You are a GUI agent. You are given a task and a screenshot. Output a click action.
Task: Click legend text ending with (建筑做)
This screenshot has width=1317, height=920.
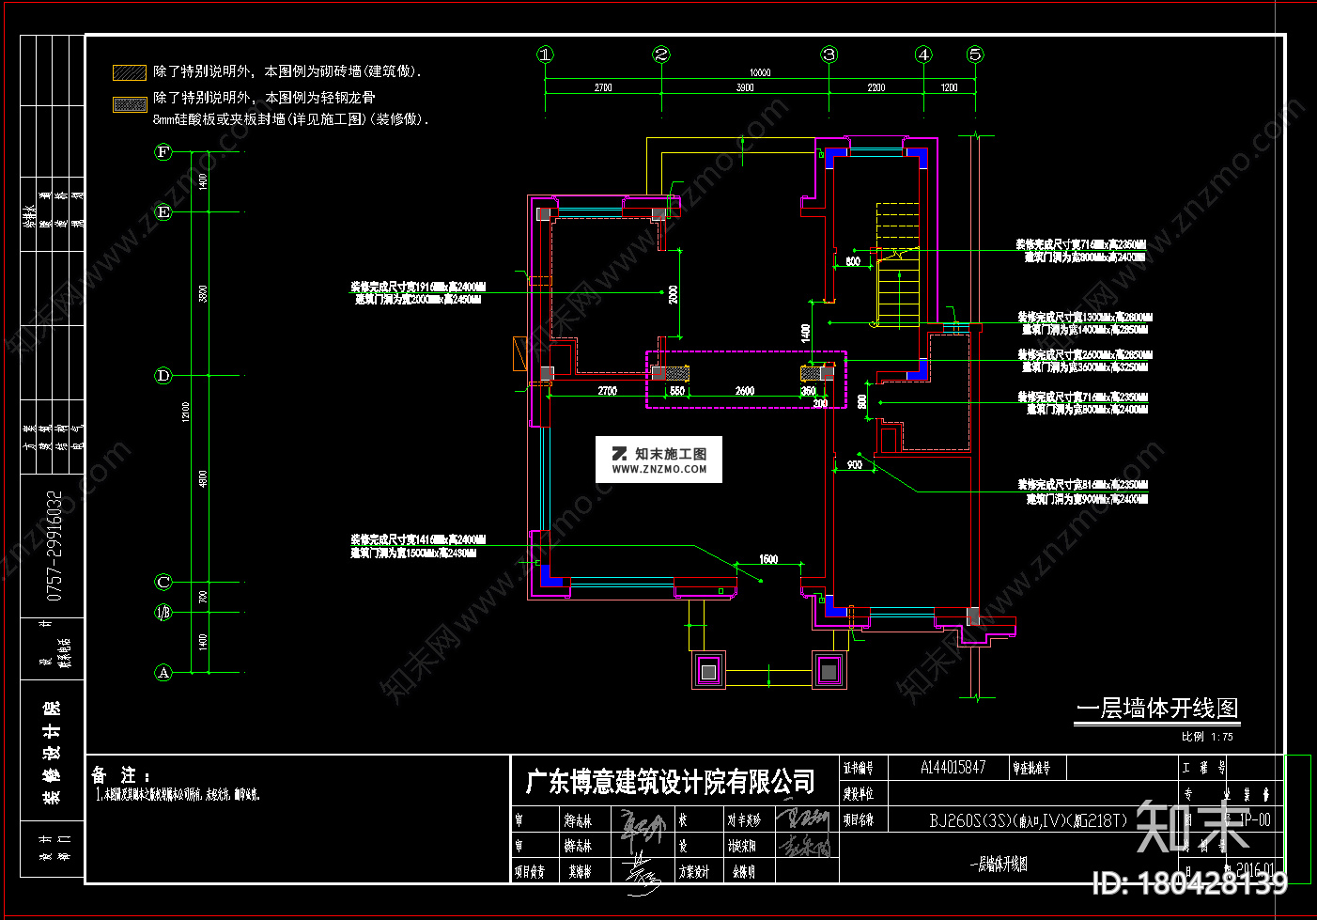[x=287, y=71]
